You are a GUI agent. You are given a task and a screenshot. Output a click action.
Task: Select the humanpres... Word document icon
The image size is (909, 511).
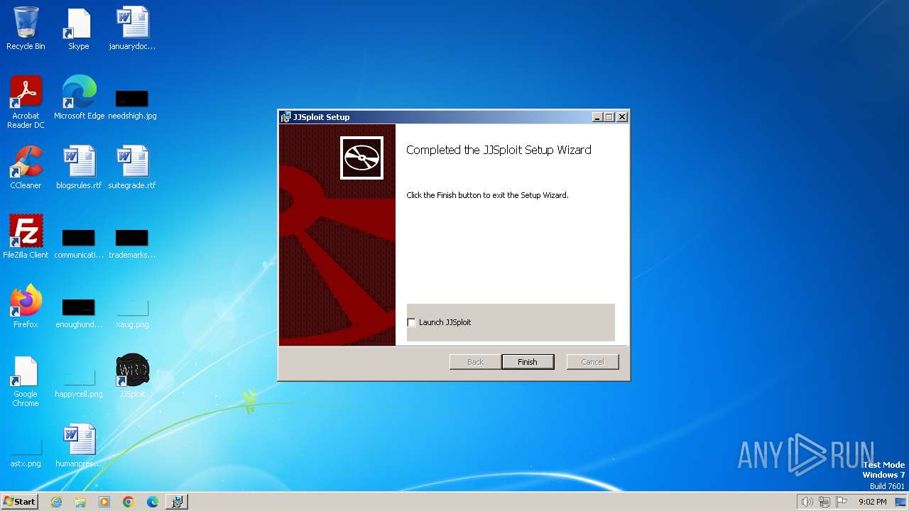point(79,446)
